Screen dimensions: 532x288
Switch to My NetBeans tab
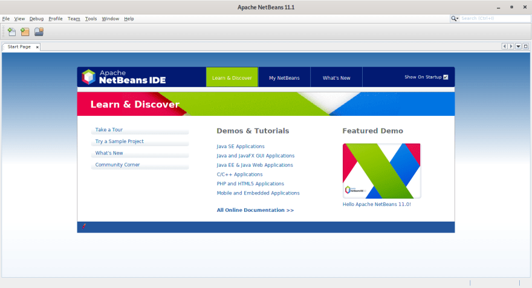pyautogui.click(x=284, y=77)
